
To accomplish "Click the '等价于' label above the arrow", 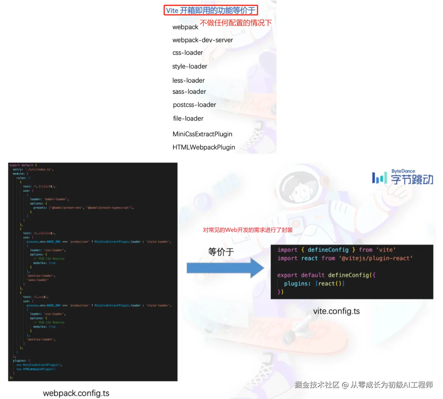I will click(x=221, y=252).
